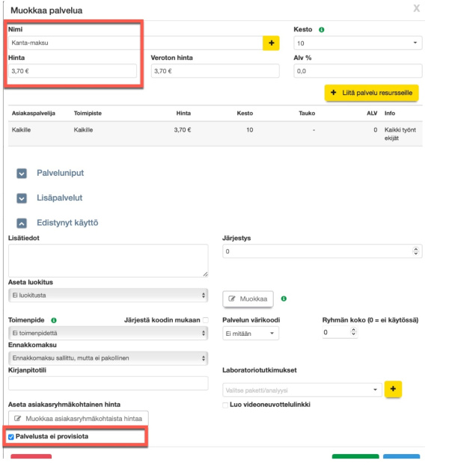Open the Kesto dropdown

pos(358,43)
